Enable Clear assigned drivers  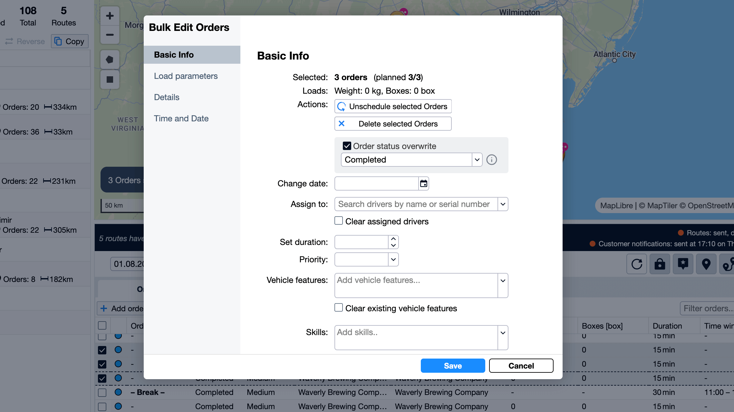click(338, 220)
